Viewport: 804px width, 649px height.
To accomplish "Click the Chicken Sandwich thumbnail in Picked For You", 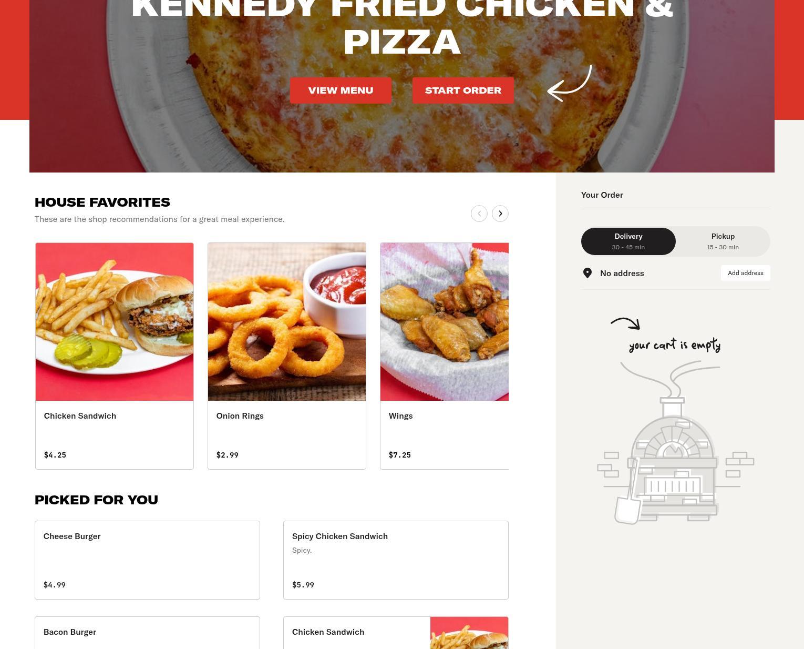I will coord(469,633).
